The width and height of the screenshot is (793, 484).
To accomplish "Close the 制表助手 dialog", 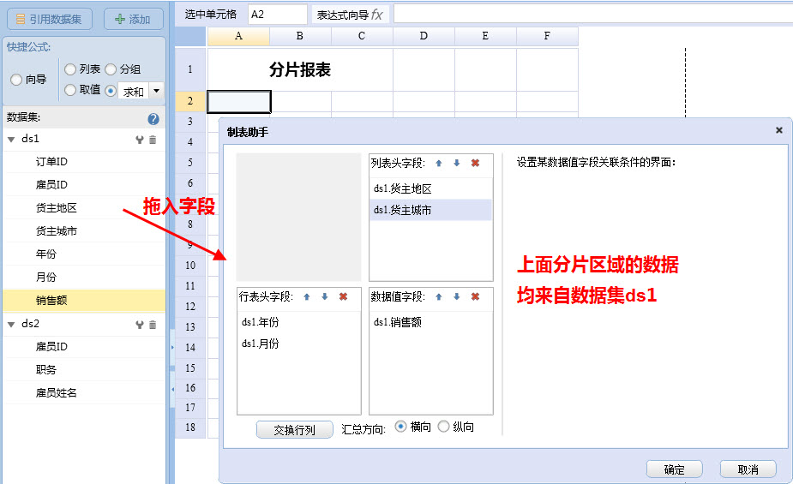I will pyautogui.click(x=778, y=130).
